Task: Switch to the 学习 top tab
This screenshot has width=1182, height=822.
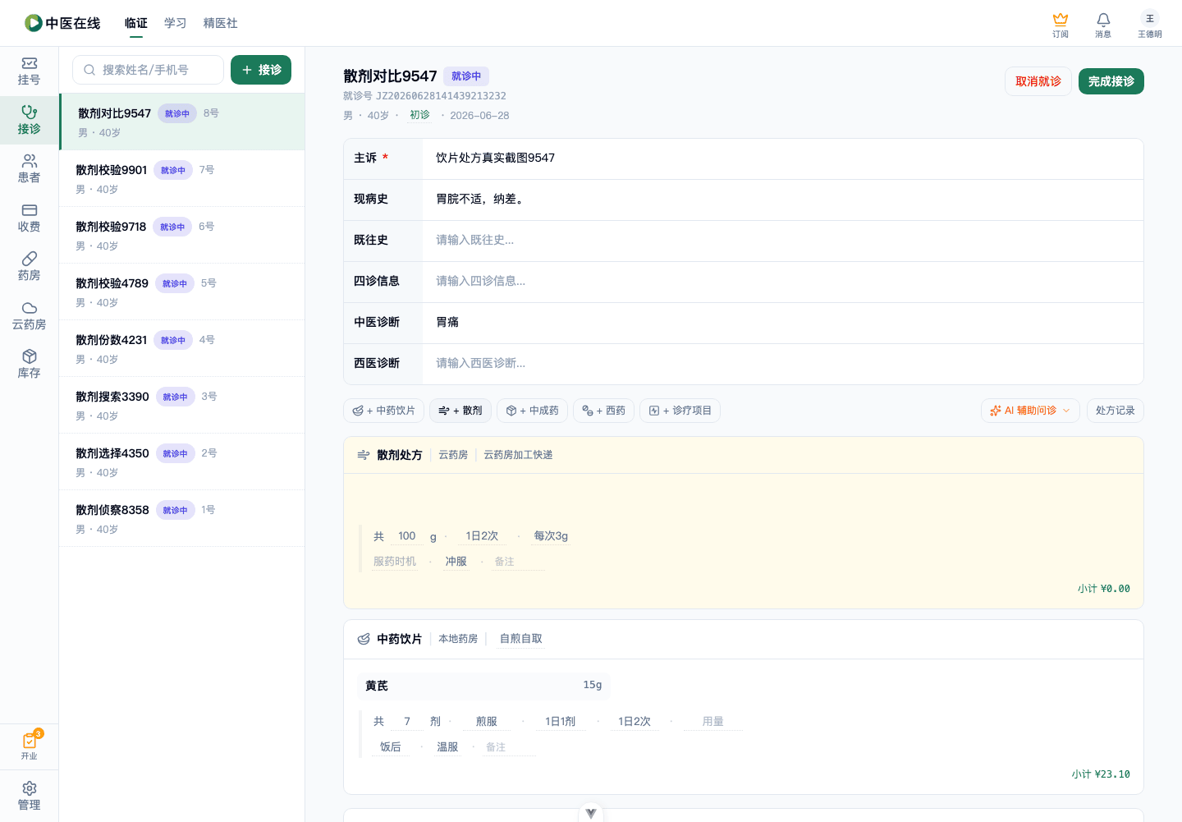Action: coord(176,23)
